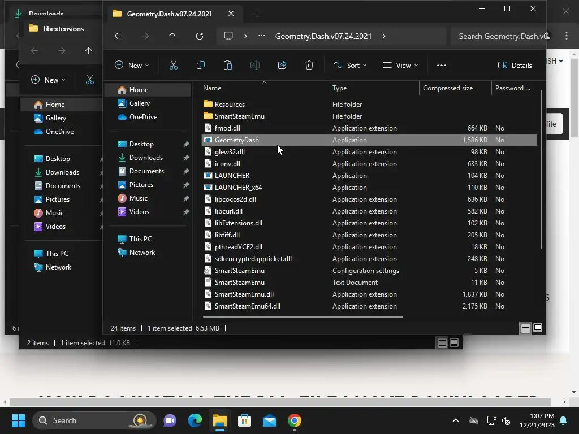Viewport: 579px width, 434px height.
Task: Open Microsoft Edge from the taskbar
Action: click(195, 420)
